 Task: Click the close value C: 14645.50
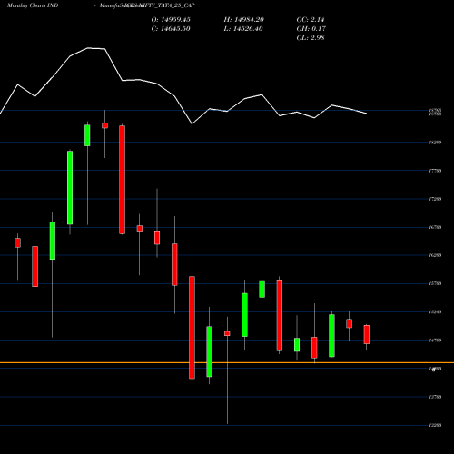pyautogui.click(x=171, y=29)
